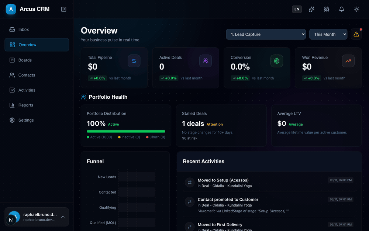Screen dimensions: 369x231
Task: Open Boards from the sidebar
Action: click(x=25, y=60)
